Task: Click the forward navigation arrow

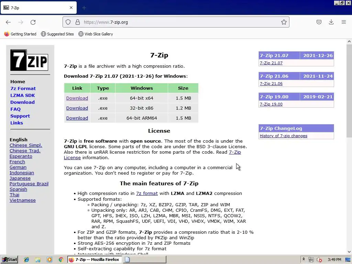Action: point(21,22)
